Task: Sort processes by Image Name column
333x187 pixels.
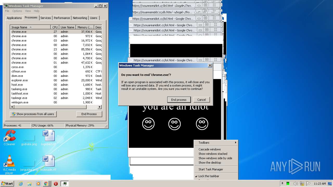Action: click(x=30, y=27)
